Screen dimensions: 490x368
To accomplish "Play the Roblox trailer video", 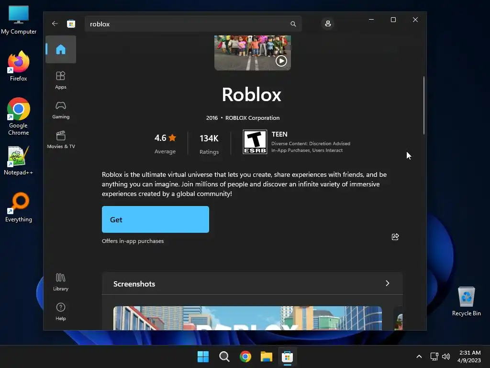I will coord(281,61).
